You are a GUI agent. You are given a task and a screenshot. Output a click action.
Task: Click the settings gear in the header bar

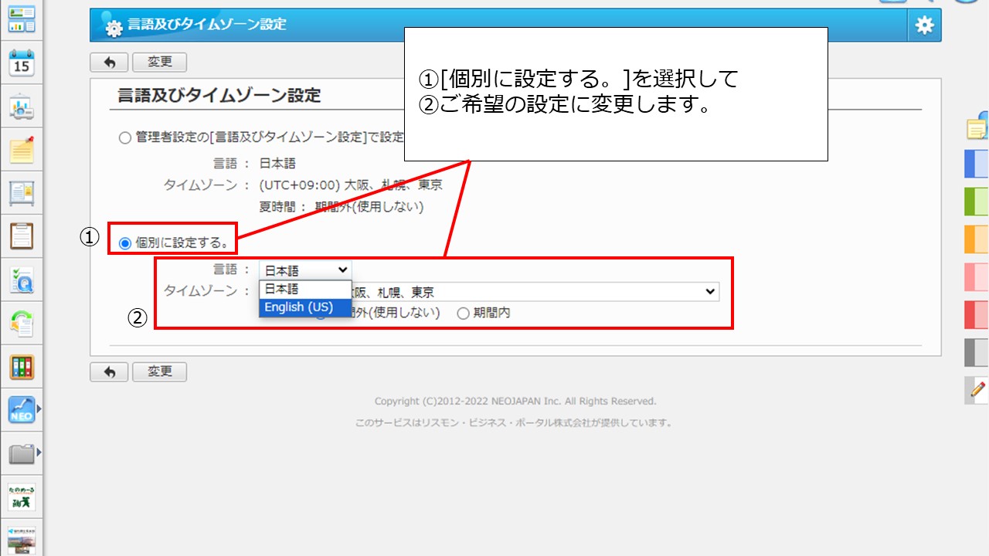coord(924,25)
